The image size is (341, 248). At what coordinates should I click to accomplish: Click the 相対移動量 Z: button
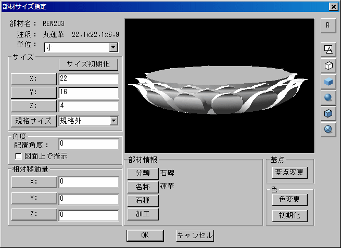(34, 214)
